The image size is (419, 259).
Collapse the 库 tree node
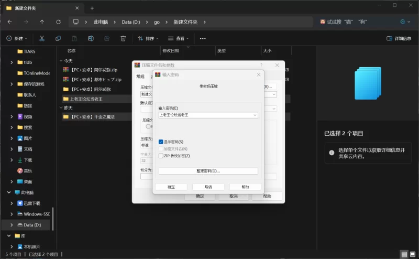click(x=9, y=236)
